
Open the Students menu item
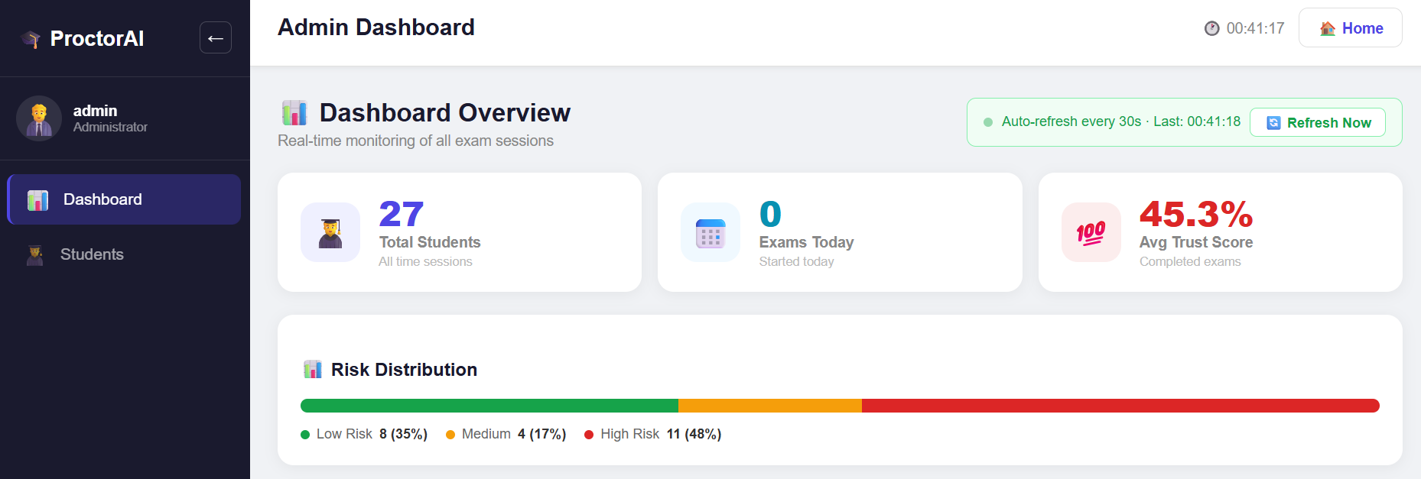click(124, 254)
